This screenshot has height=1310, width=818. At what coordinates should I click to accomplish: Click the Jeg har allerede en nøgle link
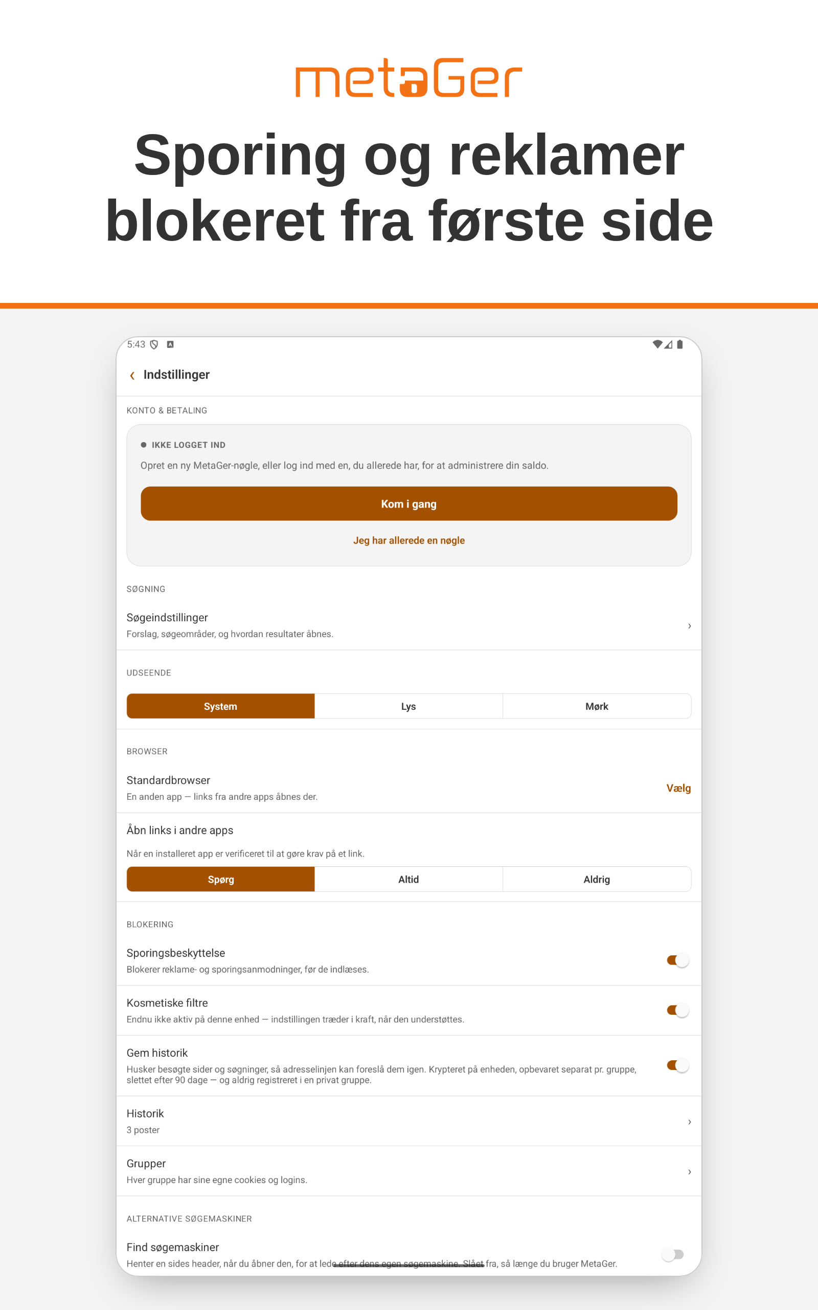coord(409,541)
